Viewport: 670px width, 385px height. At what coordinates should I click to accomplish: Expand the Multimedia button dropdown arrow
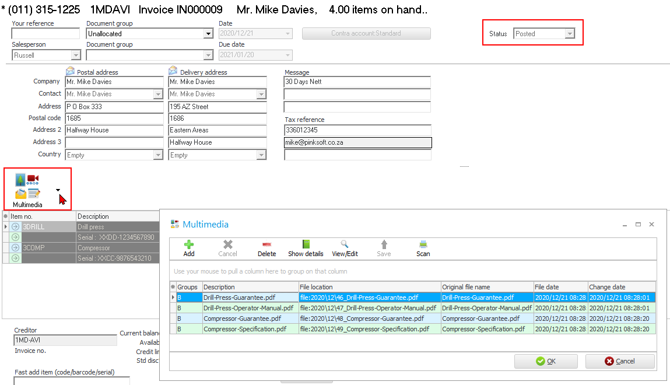point(58,190)
